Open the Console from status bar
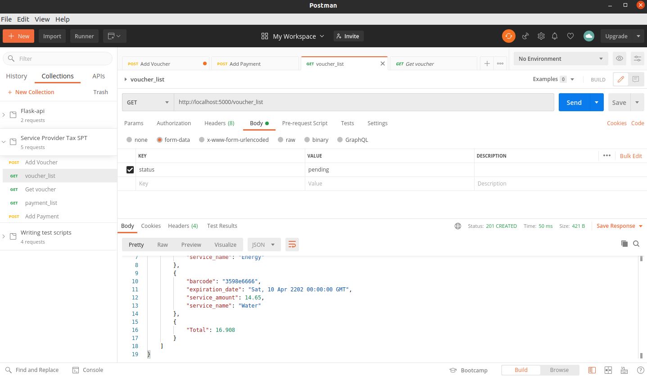The width and height of the screenshot is (647, 376). tap(88, 370)
